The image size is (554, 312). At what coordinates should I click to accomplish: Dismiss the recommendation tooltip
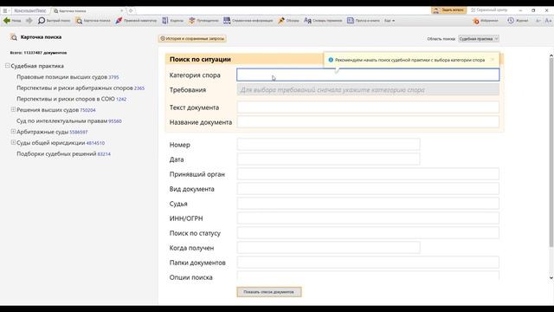point(493,60)
